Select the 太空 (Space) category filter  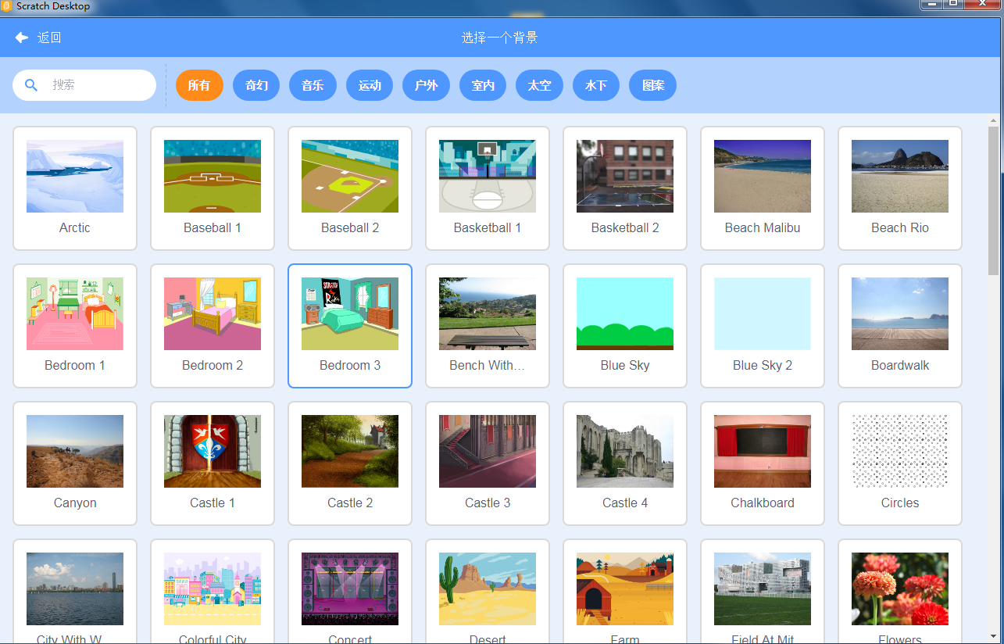tap(539, 85)
